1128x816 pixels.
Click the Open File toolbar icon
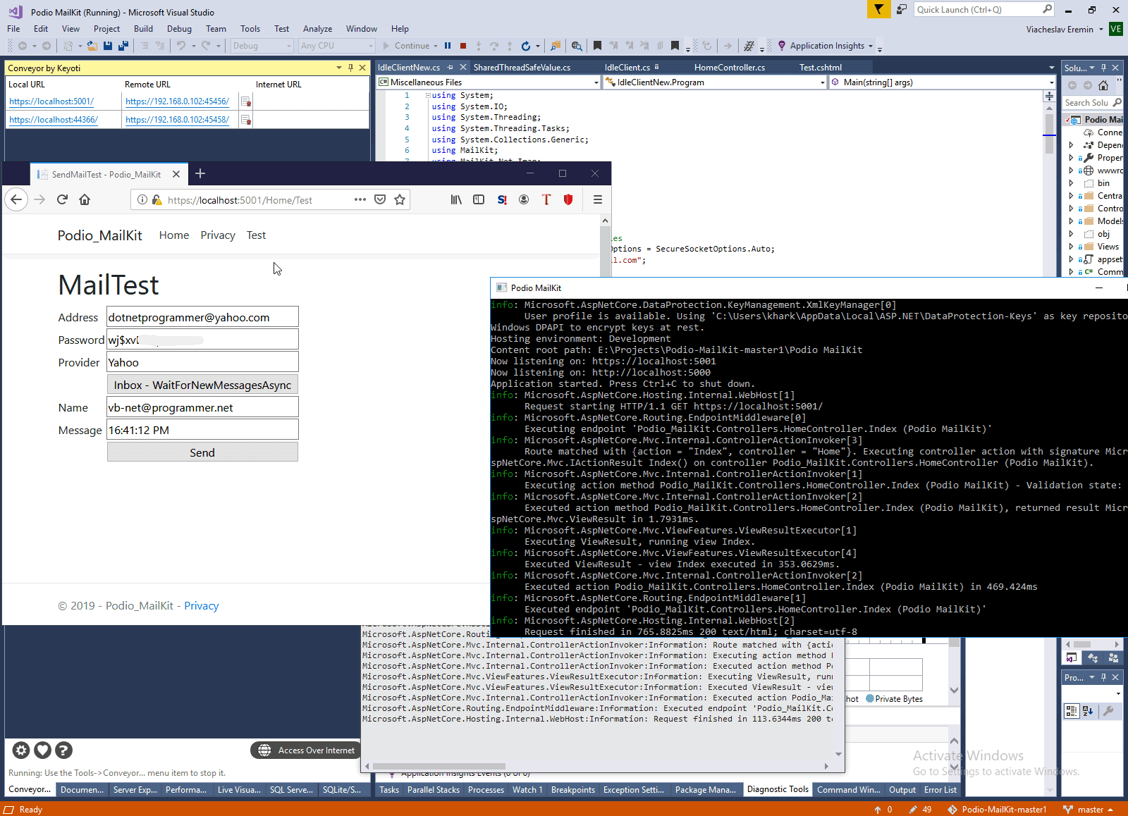(x=92, y=46)
